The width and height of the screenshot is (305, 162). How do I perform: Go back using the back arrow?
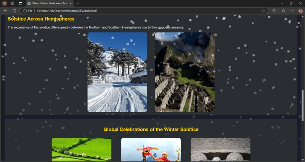point(5,11)
